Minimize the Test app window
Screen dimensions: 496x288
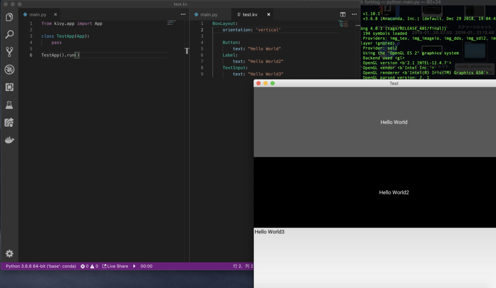click(x=265, y=83)
